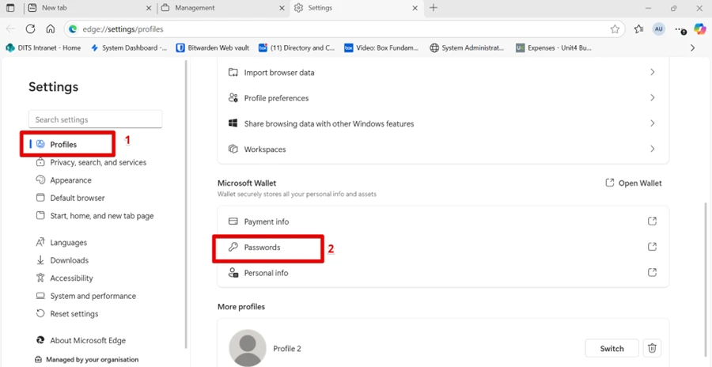
Task: Delete Profile 2 with the trash icon
Action: coord(652,348)
